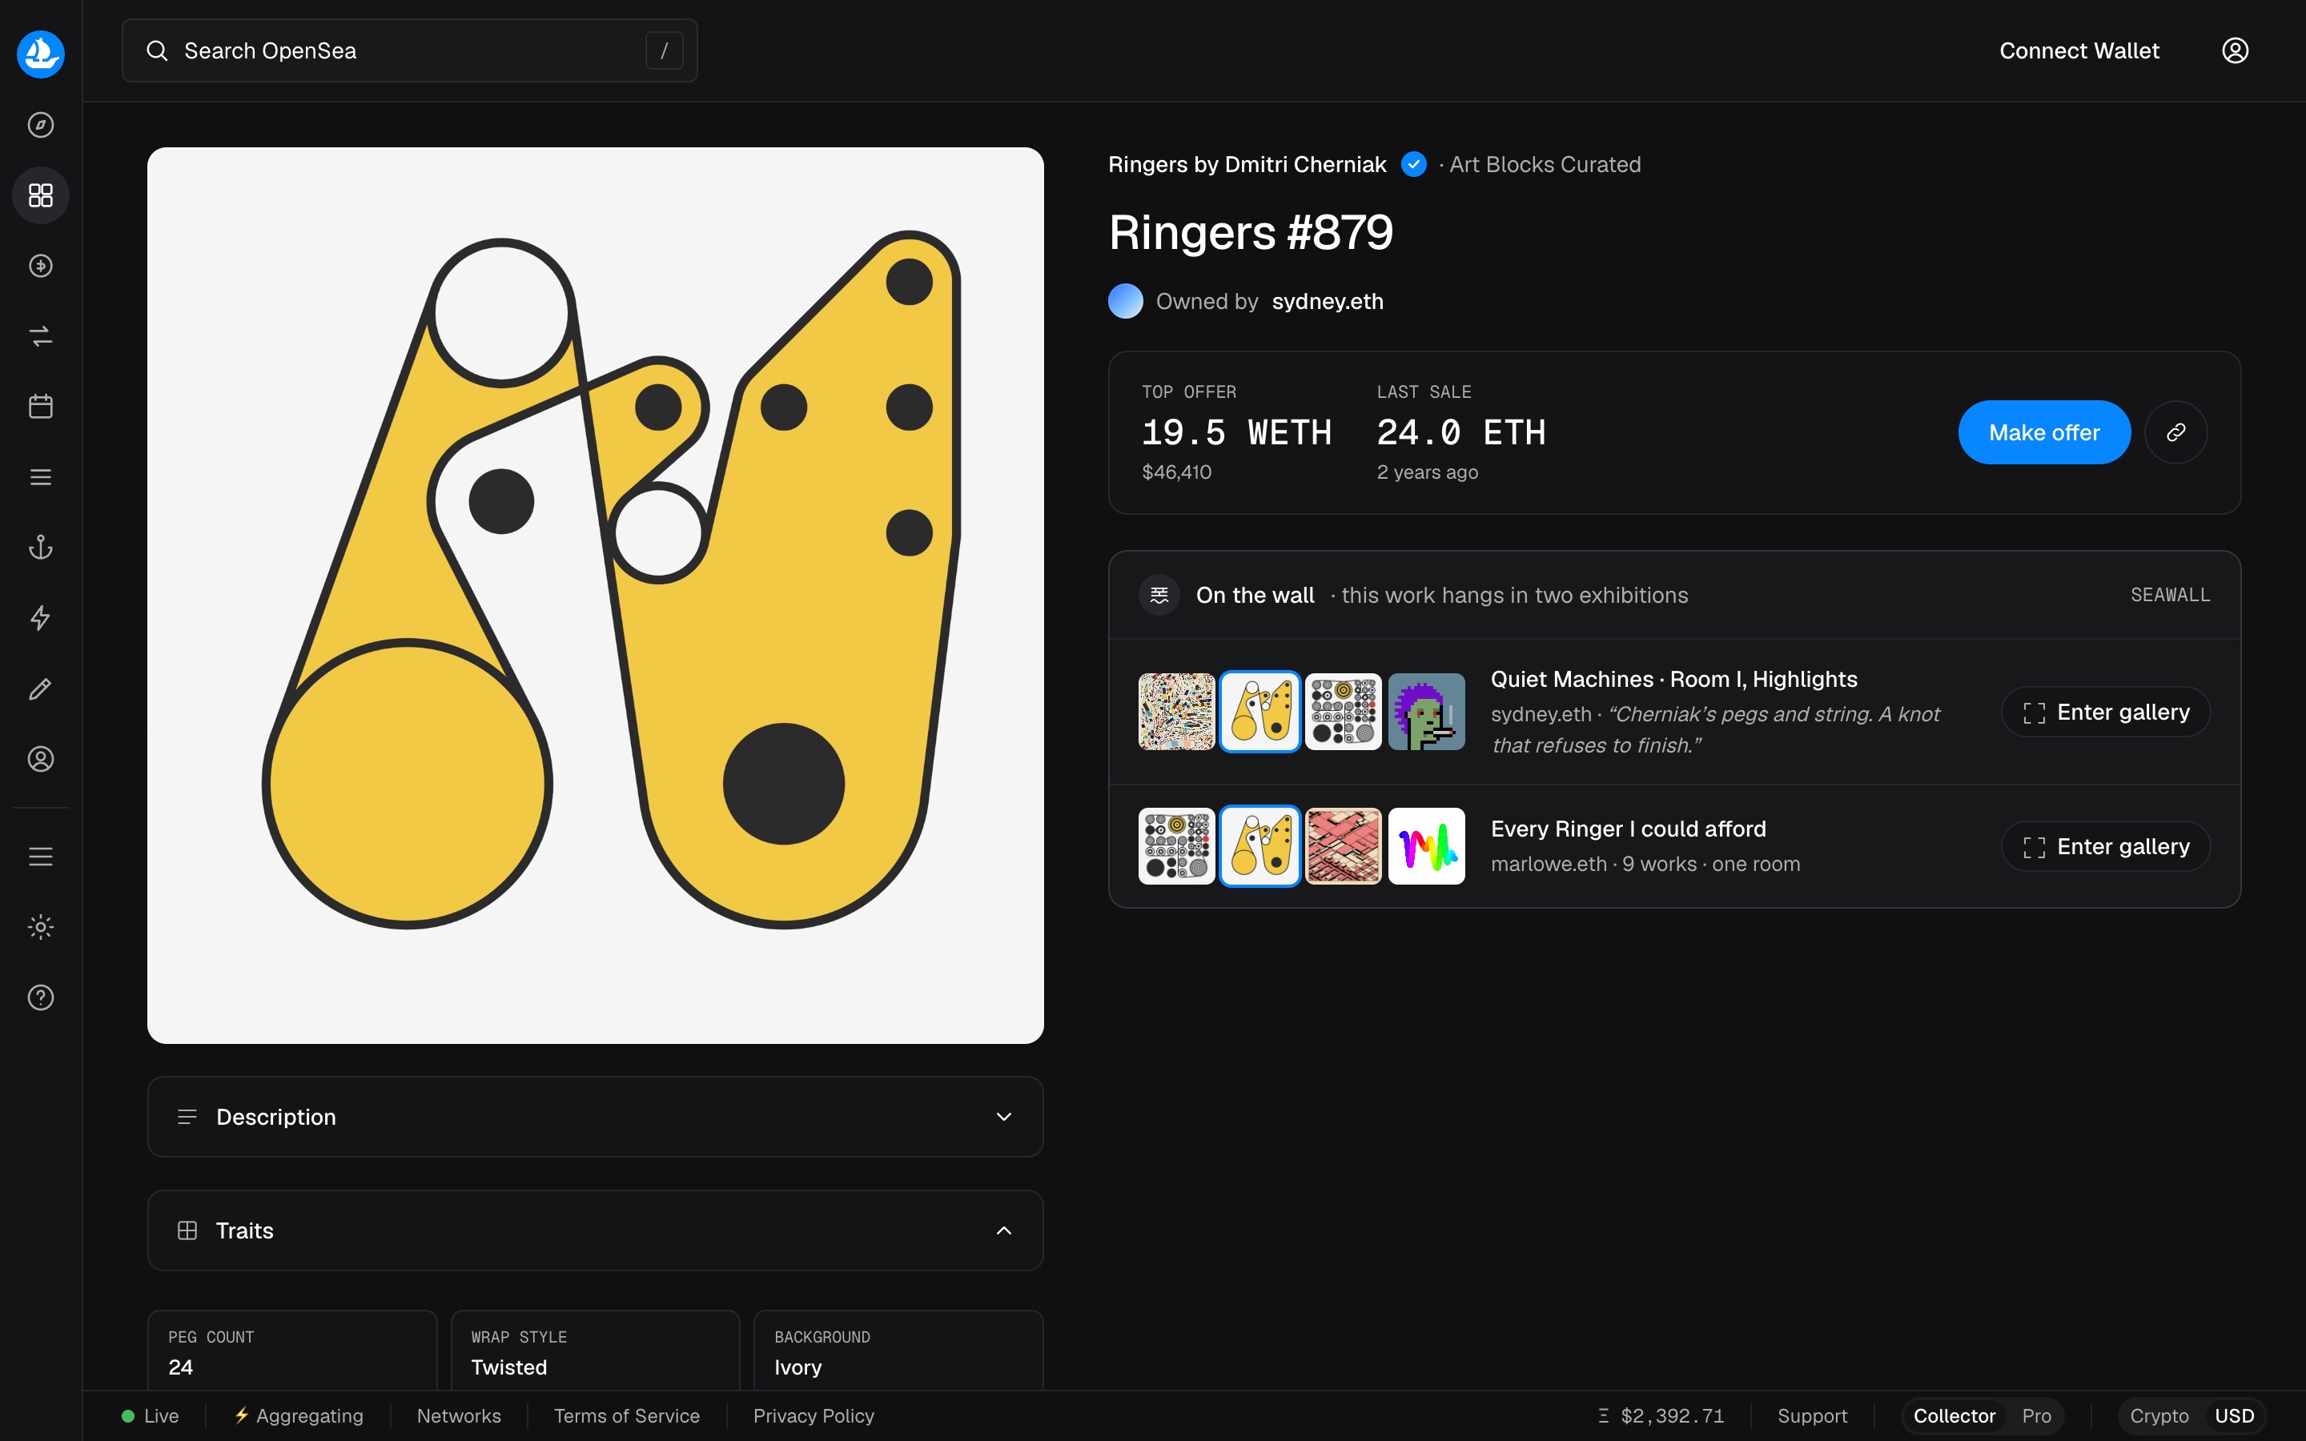Open the profile icon in sidebar
Image resolution: width=2306 pixels, height=1441 pixels.
(x=41, y=759)
